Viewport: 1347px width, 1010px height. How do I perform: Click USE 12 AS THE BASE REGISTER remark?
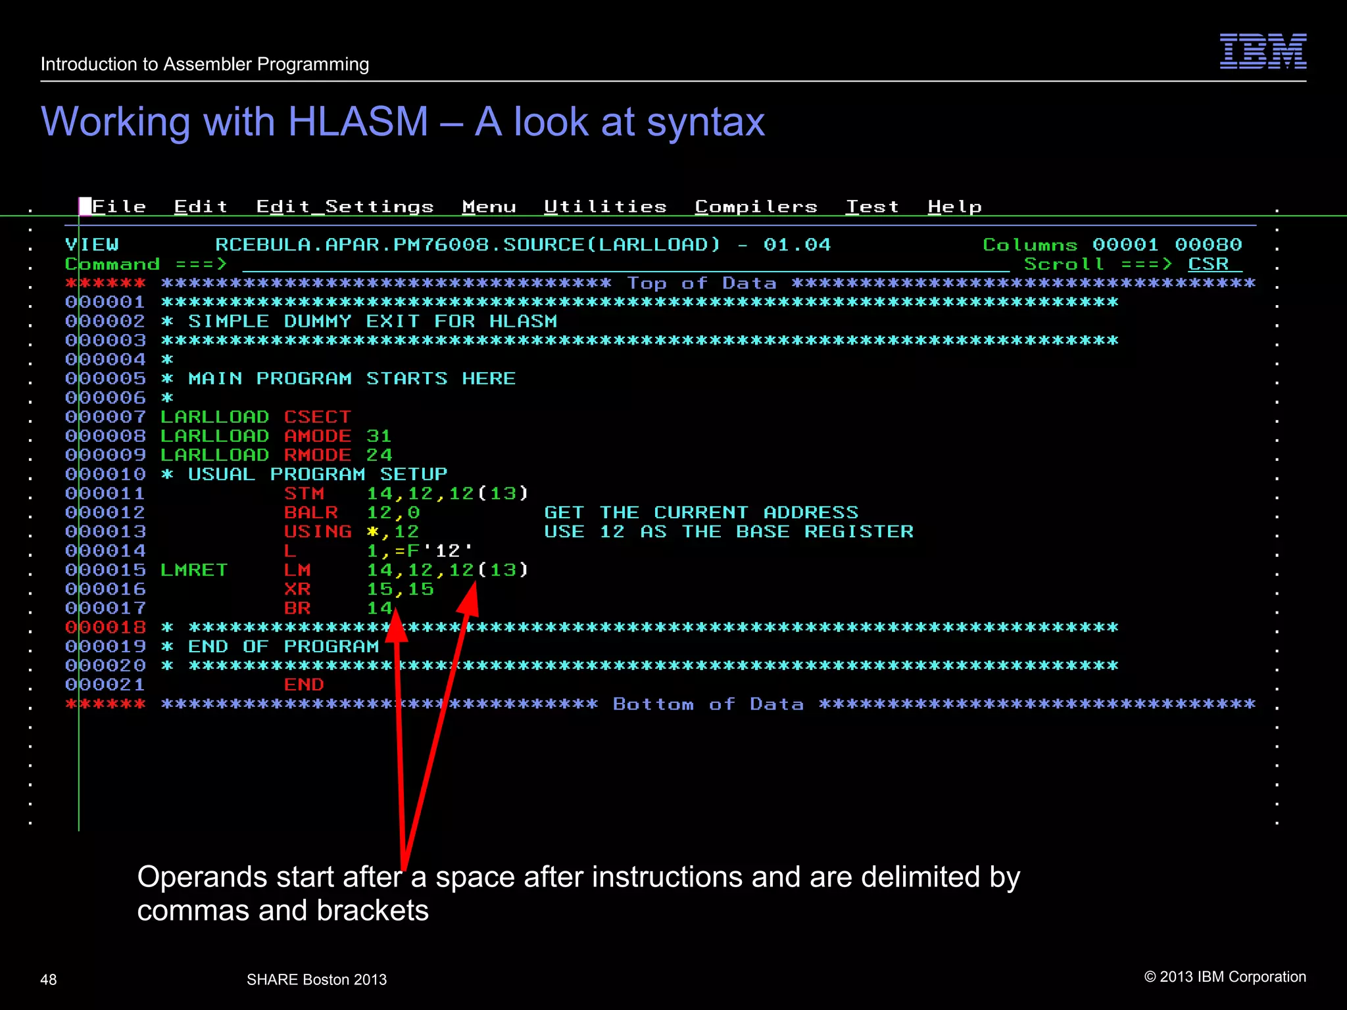[x=729, y=531]
